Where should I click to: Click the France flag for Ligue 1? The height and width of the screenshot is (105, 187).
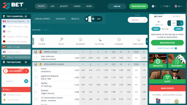pyautogui.click(x=4, y=52)
